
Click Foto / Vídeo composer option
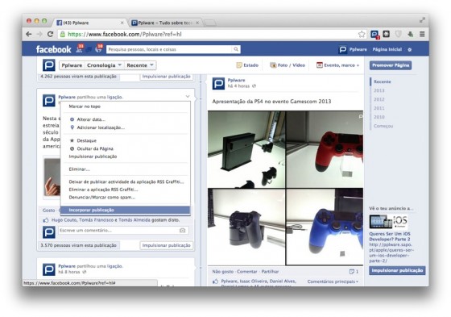tap(288, 65)
